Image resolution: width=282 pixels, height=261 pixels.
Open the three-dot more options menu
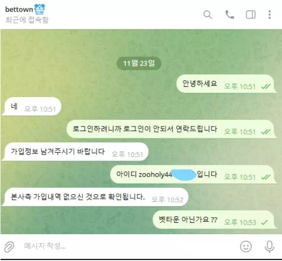(269, 15)
